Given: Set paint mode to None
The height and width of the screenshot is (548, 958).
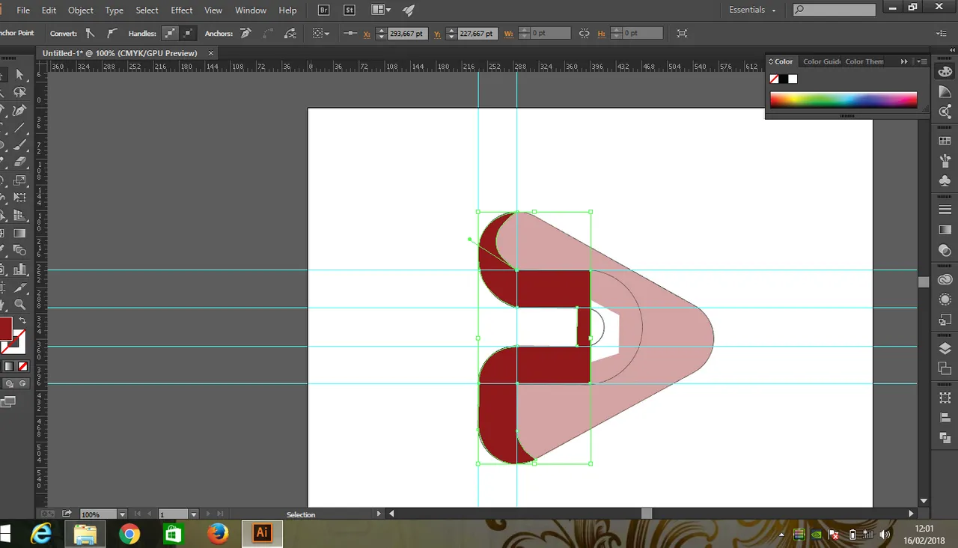Looking at the screenshot, I should (22, 366).
